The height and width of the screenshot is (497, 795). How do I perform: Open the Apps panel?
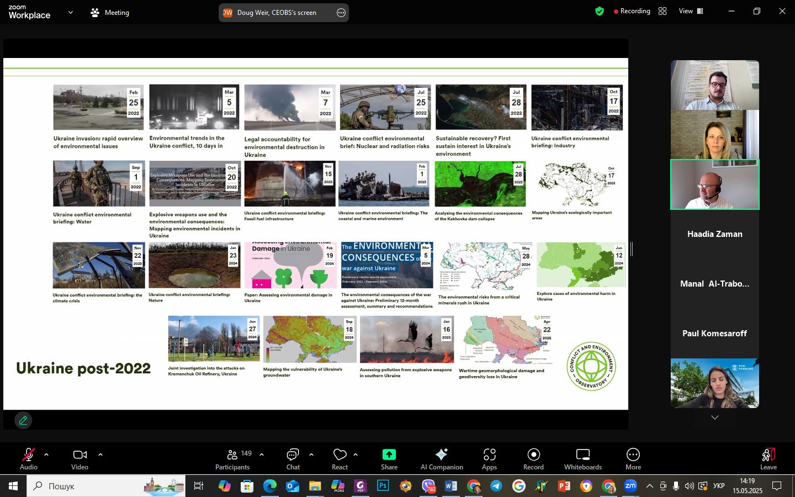tap(489, 458)
